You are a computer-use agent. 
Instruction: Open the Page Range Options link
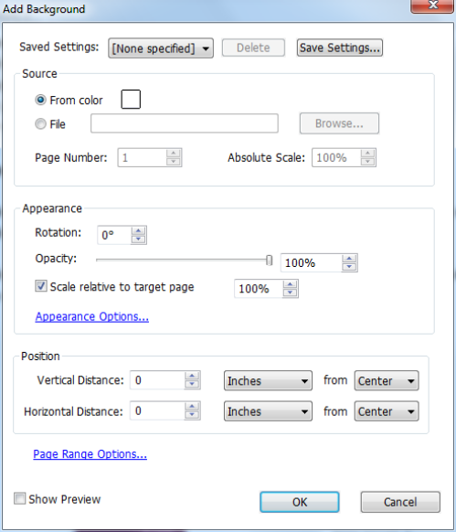(x=90, y=454)
